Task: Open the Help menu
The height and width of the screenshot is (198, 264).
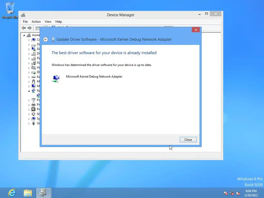Action: [x=59, y=22]
